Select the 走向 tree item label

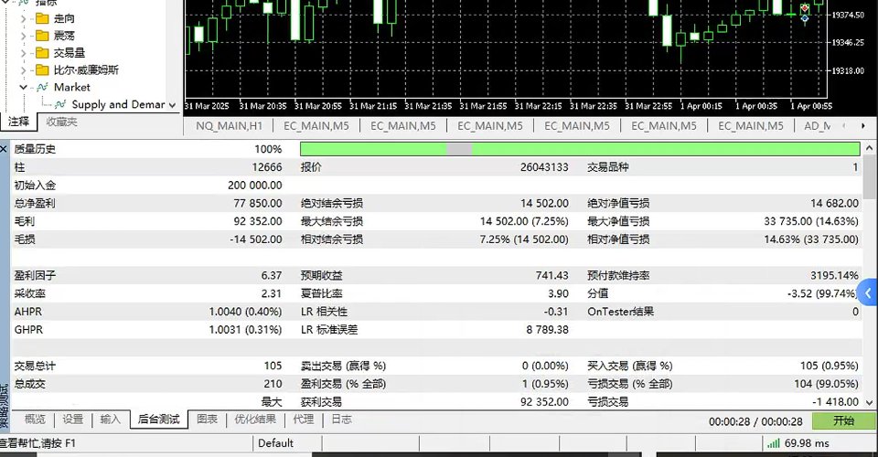click(x=64, y=18)
